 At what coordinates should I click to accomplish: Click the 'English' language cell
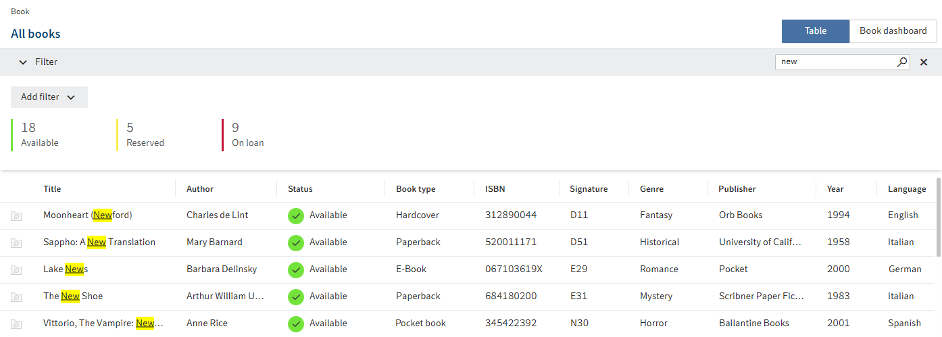click(903, 215)
